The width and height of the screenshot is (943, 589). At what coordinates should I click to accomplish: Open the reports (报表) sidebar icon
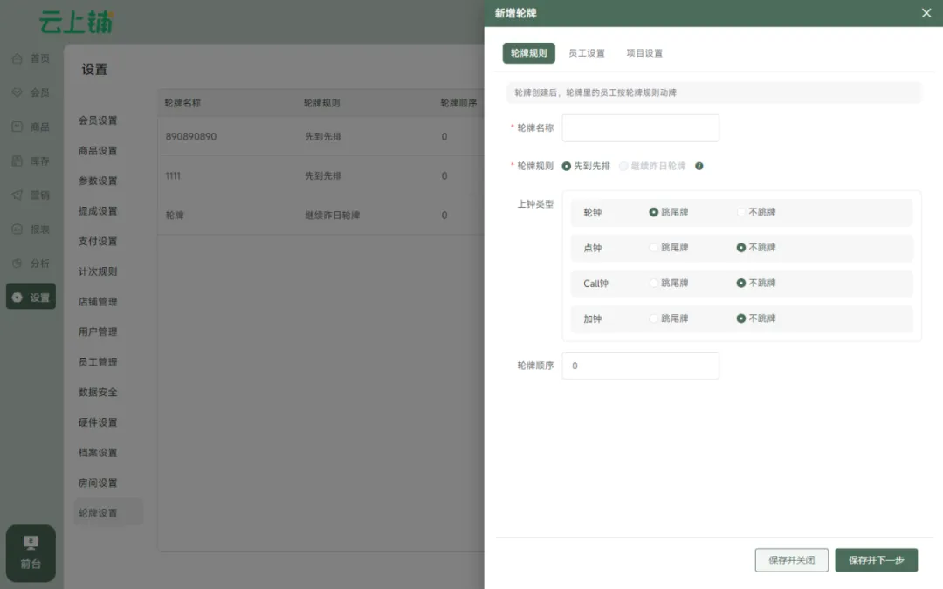point(17,229)
